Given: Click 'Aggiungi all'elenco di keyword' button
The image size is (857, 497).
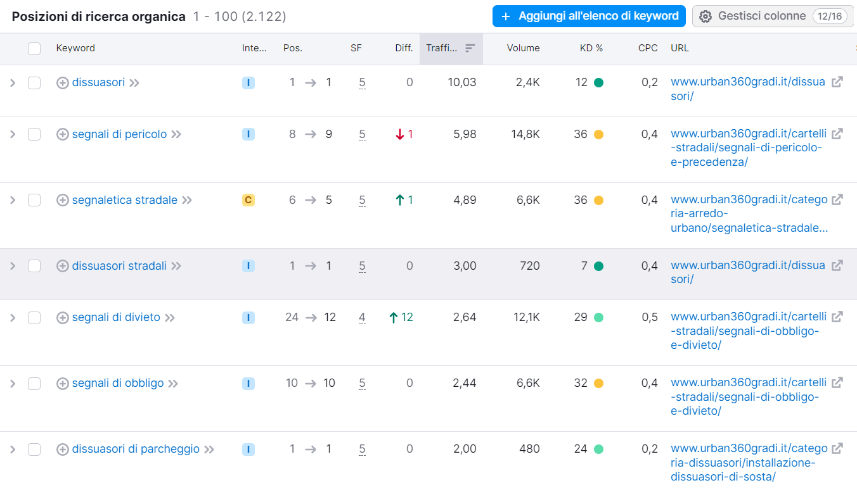Looking at the screenshot, I should pyautogui.click(x=589, y=16).
